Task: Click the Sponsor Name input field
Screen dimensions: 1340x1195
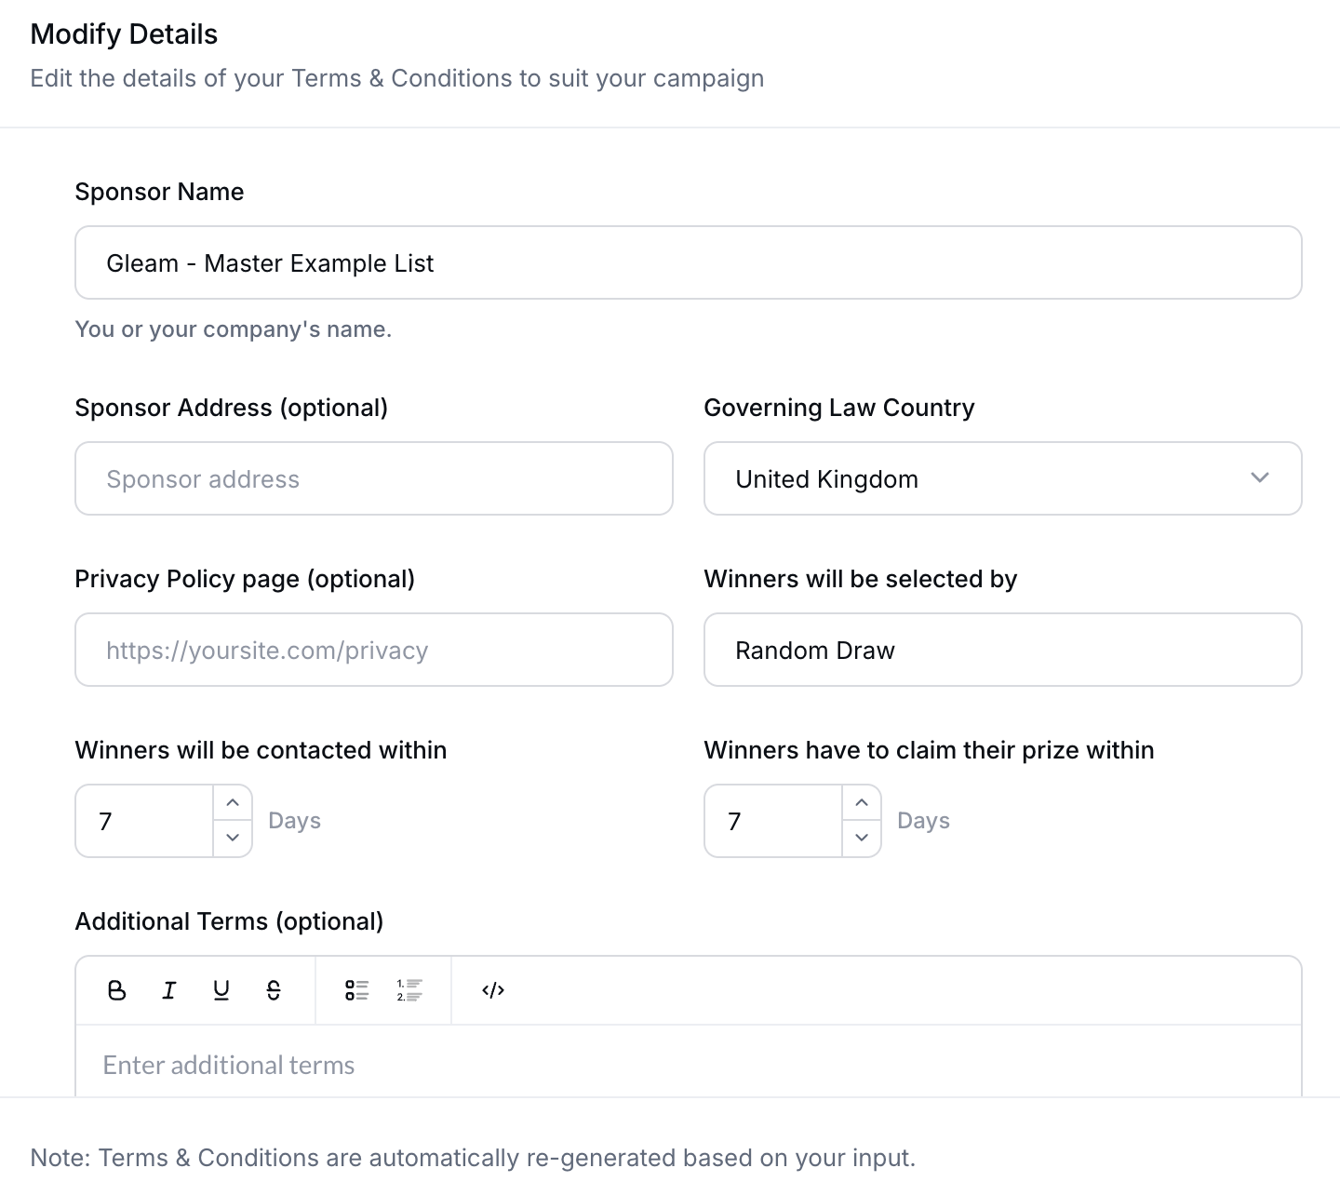Action: (x=688, y=262)
